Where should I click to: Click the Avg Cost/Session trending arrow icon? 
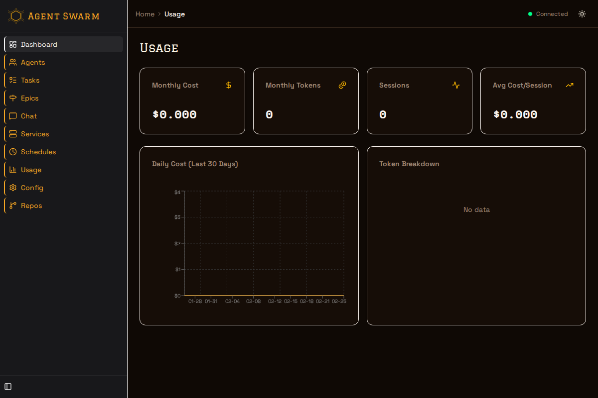(570, 85)
